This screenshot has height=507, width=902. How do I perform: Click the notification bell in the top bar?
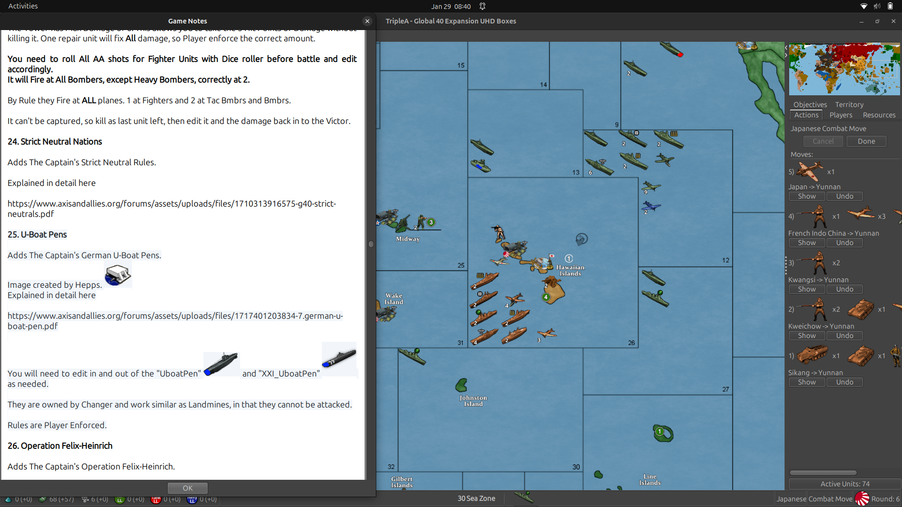[482, 6]
